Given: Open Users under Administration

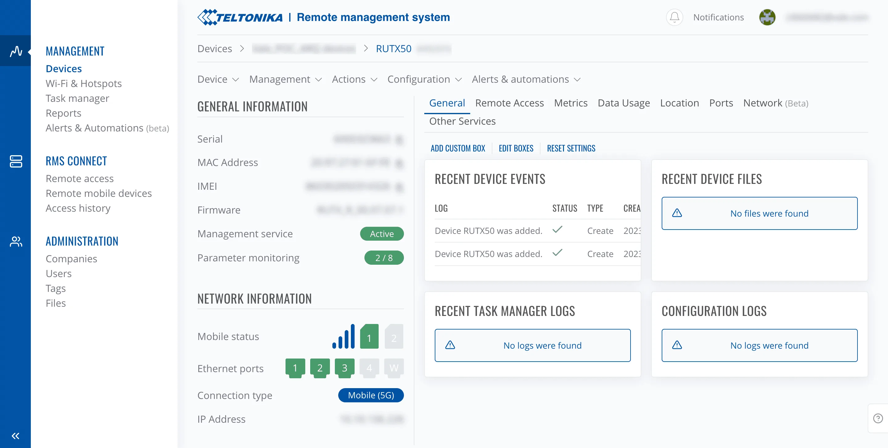Looking at the screenshot, I should point(59,273).
